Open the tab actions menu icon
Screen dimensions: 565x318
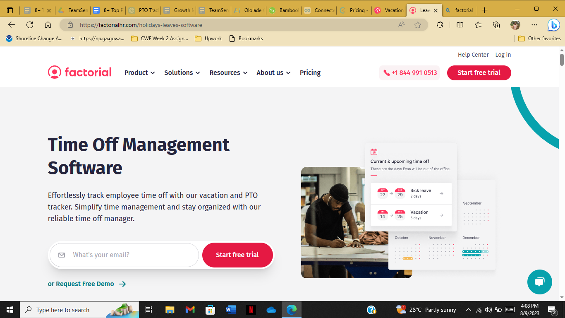tap(10, 10)
